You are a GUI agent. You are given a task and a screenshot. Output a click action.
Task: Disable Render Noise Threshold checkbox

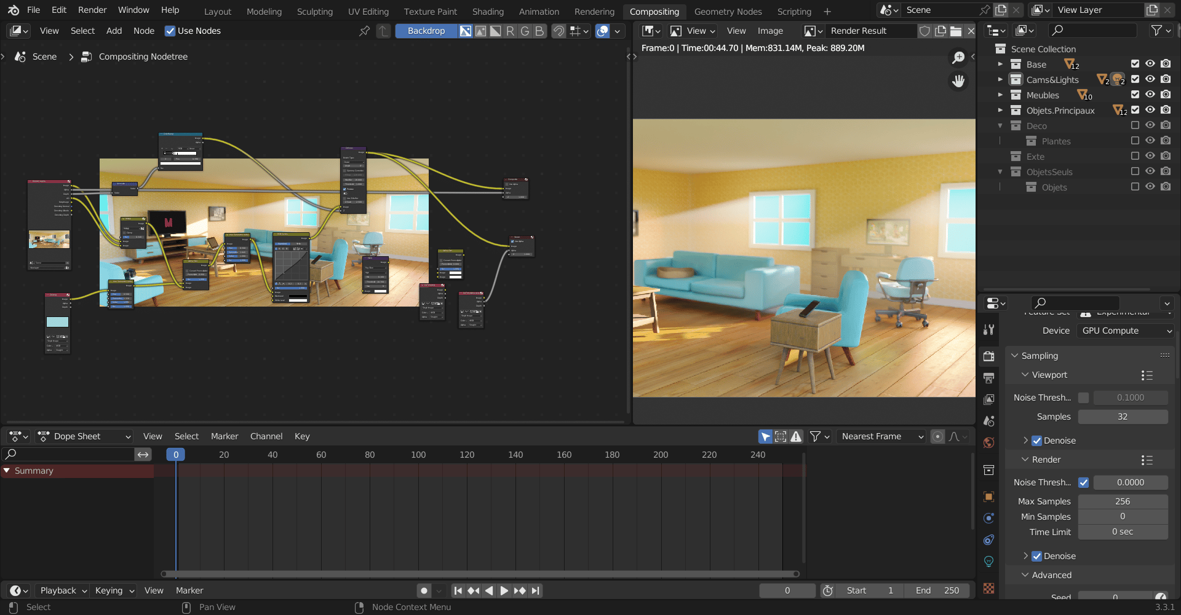tap(1083, 482)
